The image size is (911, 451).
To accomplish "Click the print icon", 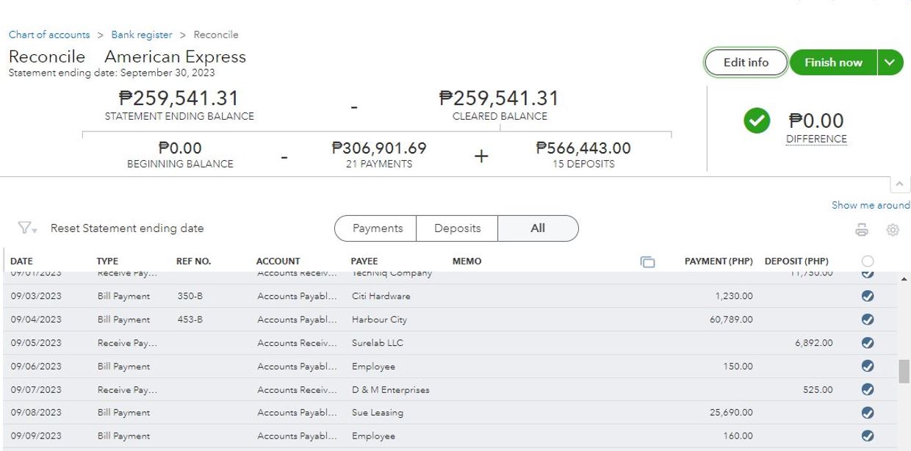I will [x=862, y=230].
